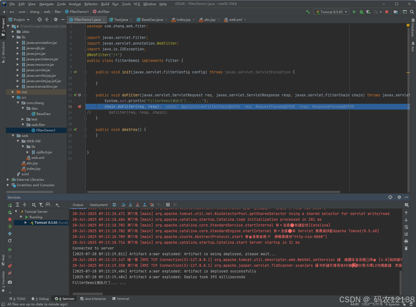Collapse all nodes in the Services tree
416x307 pixels.
pos(25,205)
